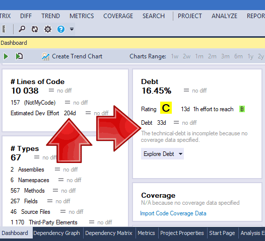Click the Create Trend Chart icon
The image size is (265, 241).
tap(45, 56)
